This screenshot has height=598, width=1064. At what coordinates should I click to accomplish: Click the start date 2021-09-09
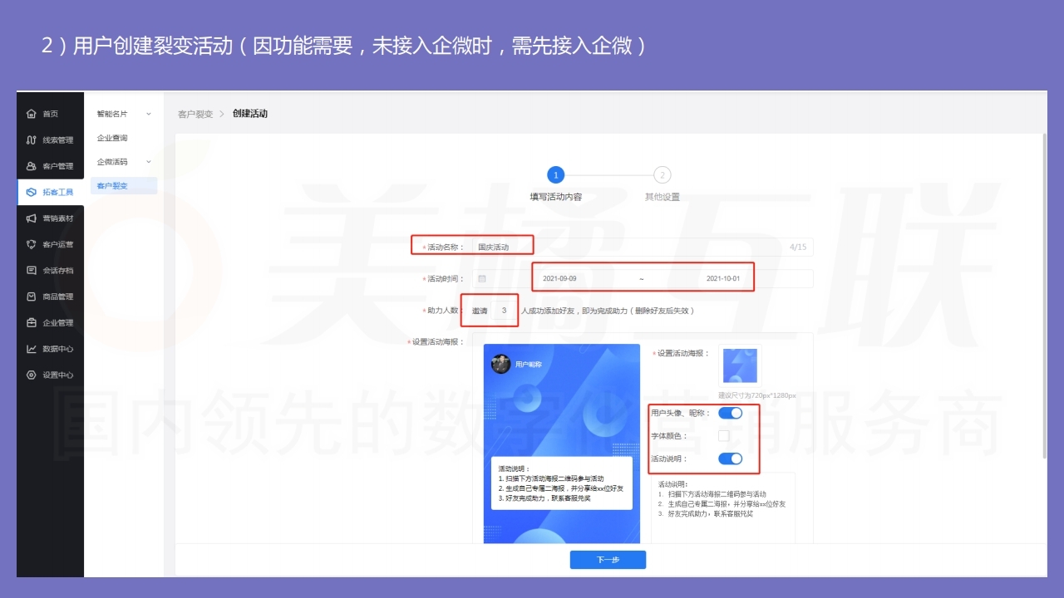coord(559,279)
